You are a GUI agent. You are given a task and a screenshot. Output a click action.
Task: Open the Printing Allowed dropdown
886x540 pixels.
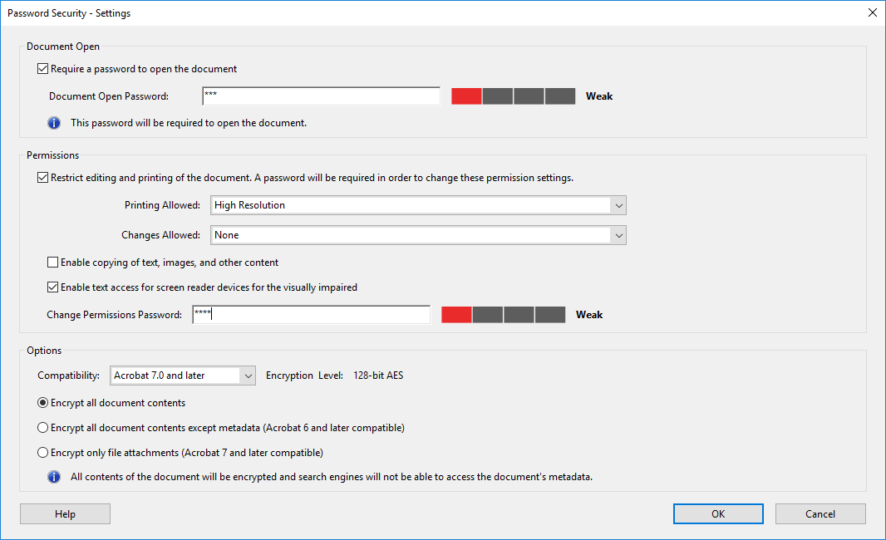418,205
